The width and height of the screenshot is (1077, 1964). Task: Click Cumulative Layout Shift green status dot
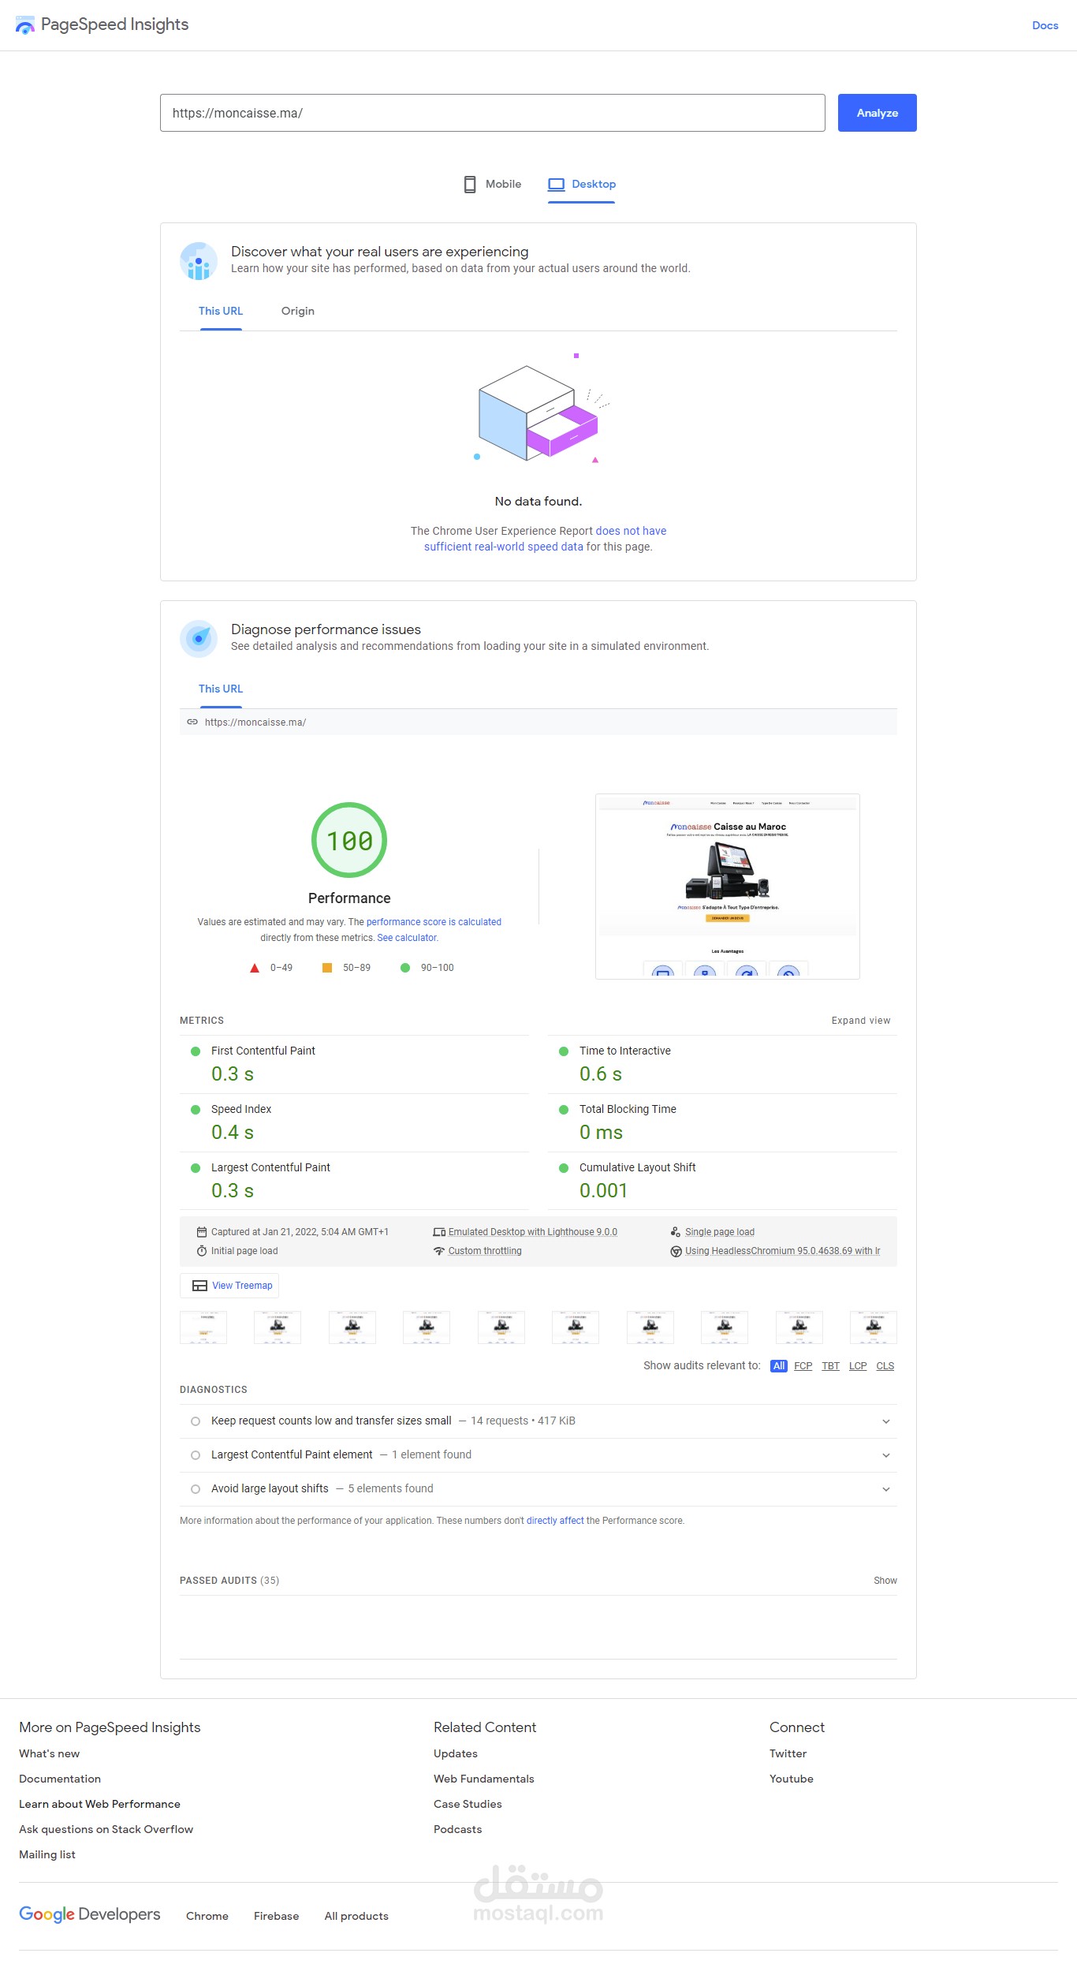point(564,1168)
